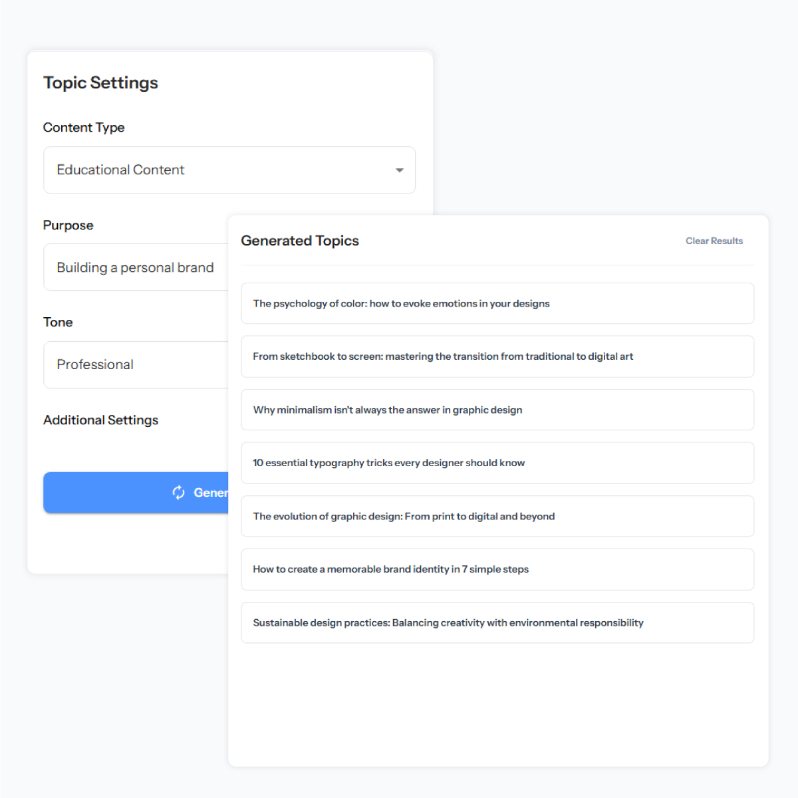
Task: Open the Content Type dropdown arrow
Action: pos(400,170)
